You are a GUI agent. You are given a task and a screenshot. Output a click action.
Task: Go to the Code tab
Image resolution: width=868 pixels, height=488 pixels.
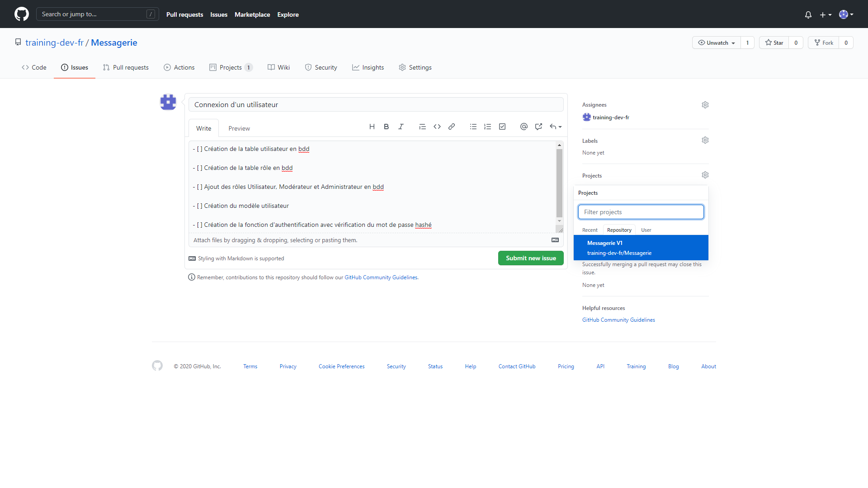[x=34, y=67]
